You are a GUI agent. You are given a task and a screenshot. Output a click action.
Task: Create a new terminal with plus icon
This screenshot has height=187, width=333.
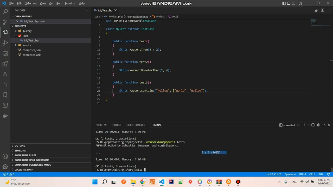304,125
